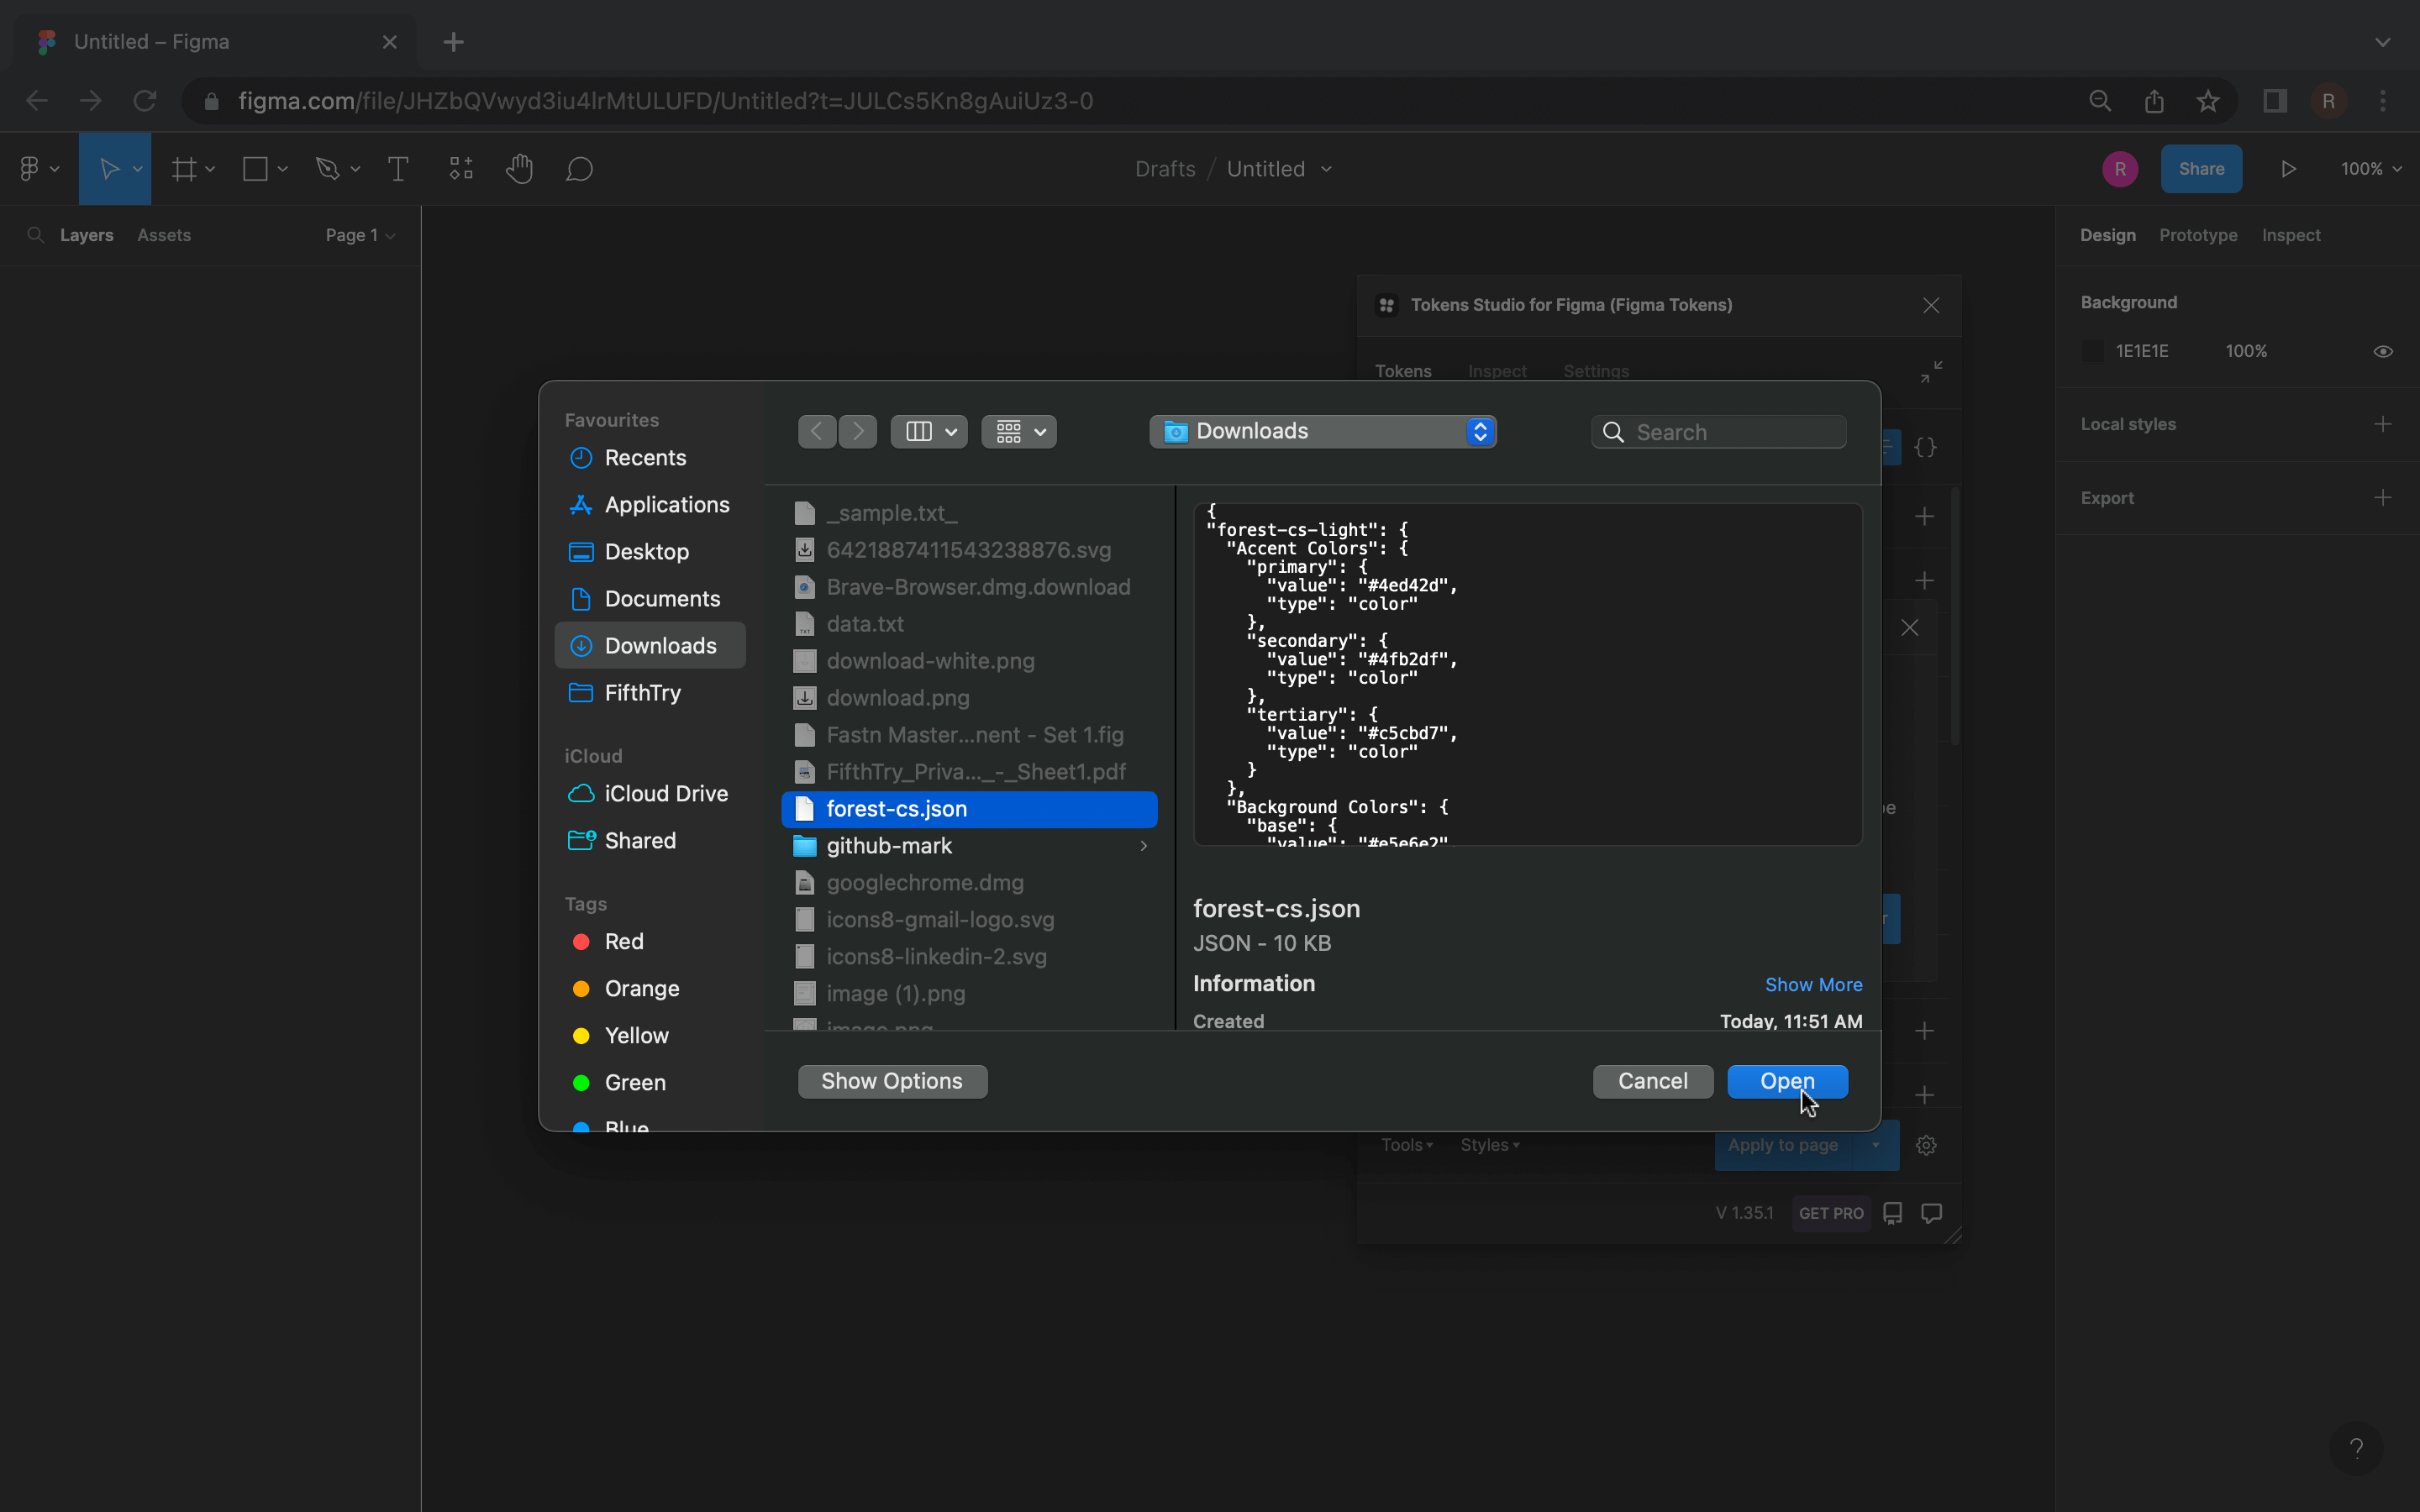
Task: Open the grouping options dropdown in dialog
Action: pos(1019,432)
